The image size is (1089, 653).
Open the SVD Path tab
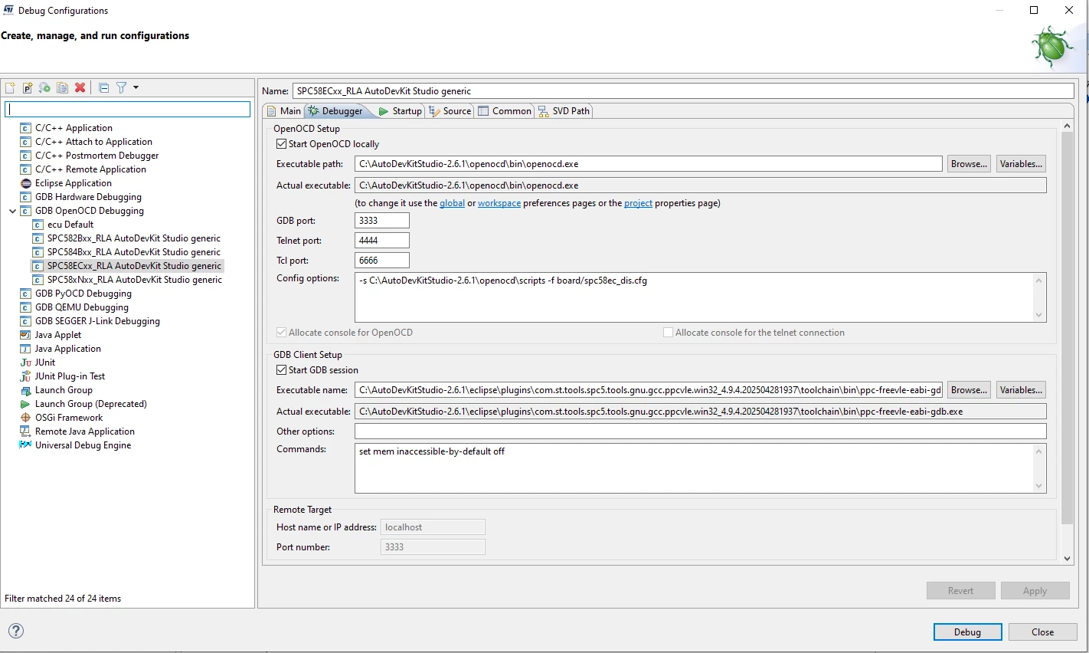[x=564, y=111]
